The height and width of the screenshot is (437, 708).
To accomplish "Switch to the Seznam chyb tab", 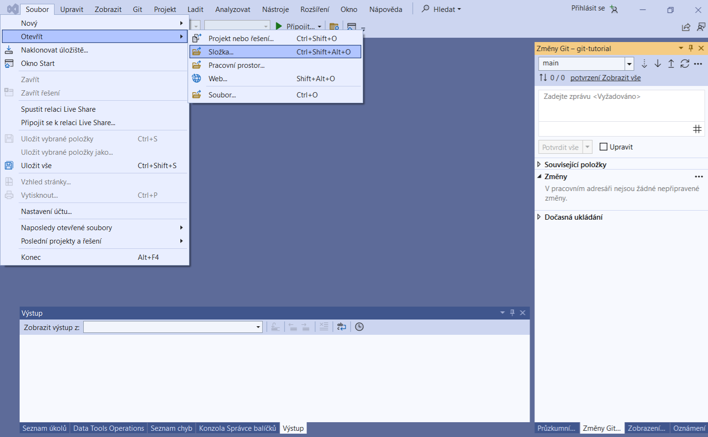I will 171,428.
